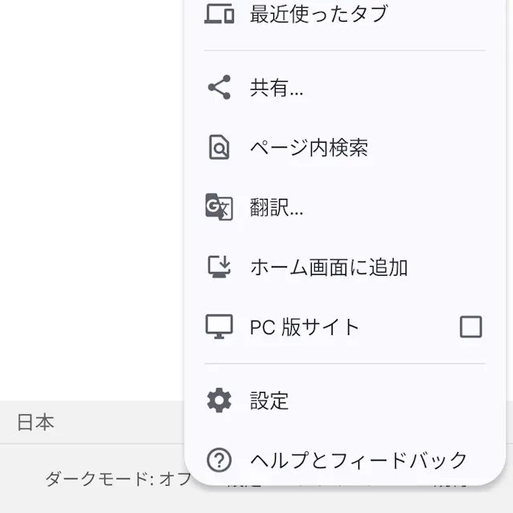Click the share icon

click(x=219, y=87)
